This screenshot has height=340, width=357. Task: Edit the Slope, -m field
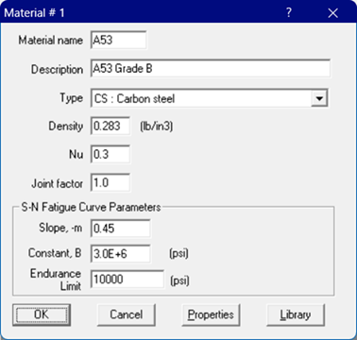(120, 229)
